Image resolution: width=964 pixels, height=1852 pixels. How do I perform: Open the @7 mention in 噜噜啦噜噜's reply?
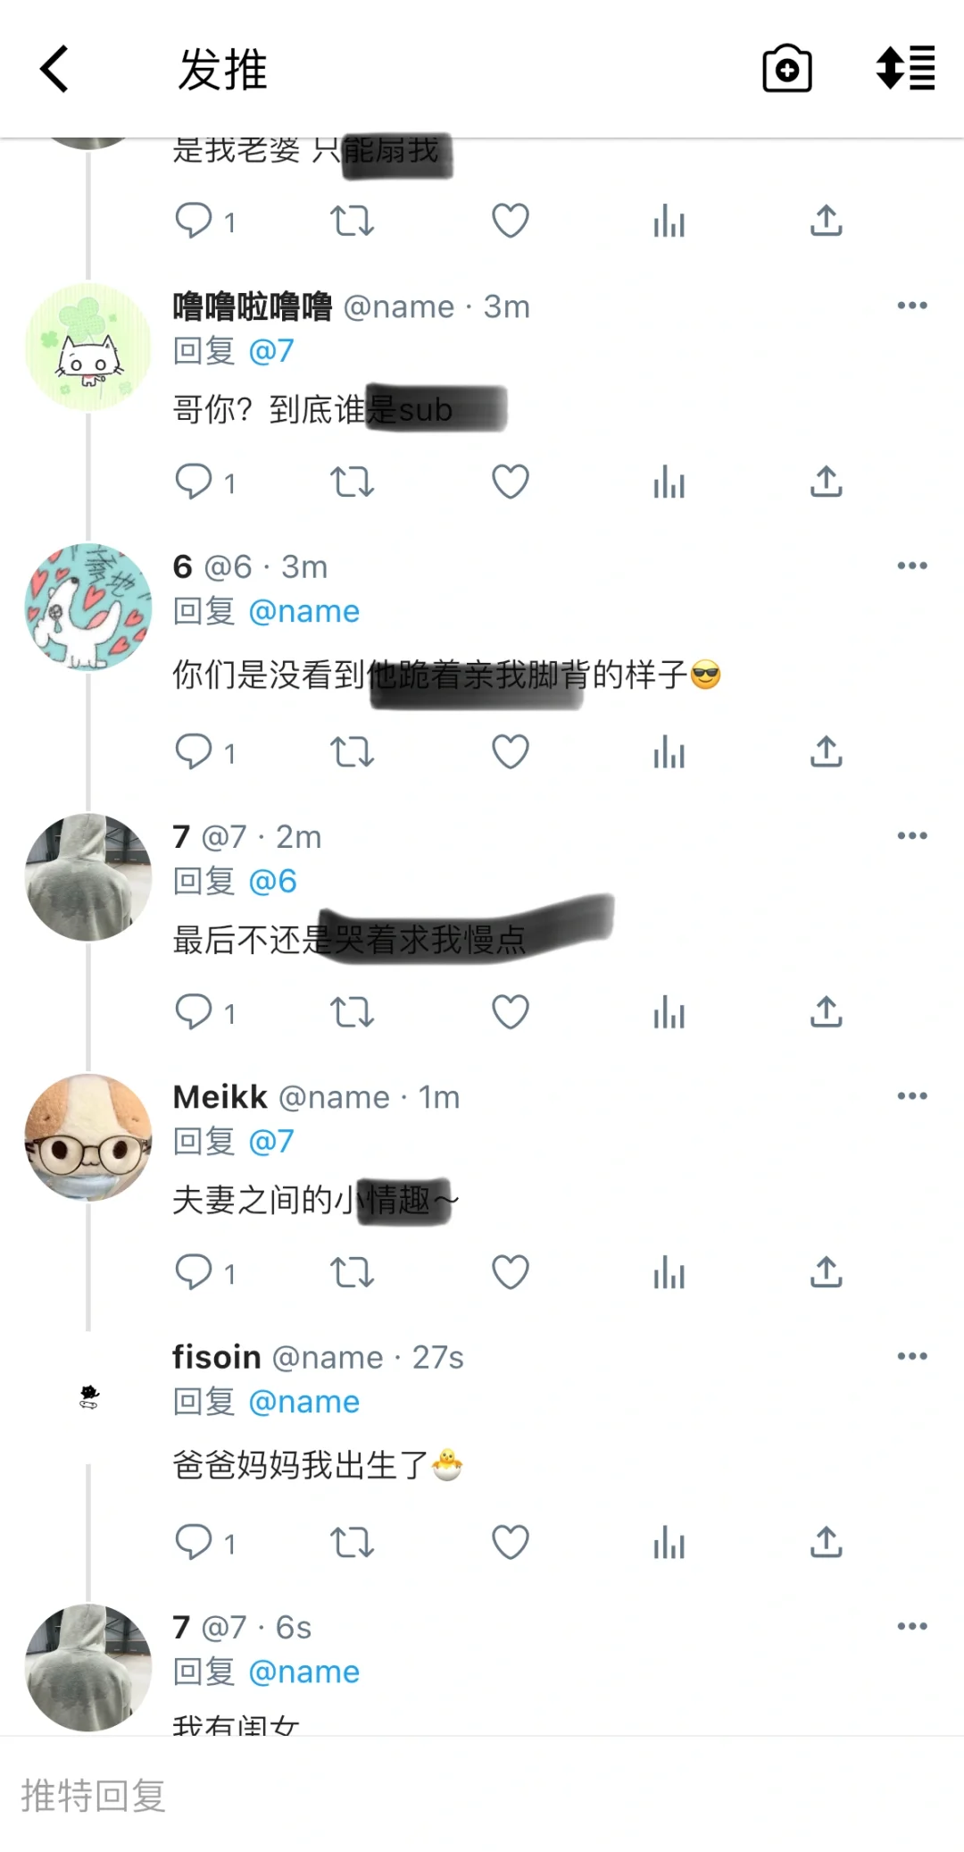point(271,351)
